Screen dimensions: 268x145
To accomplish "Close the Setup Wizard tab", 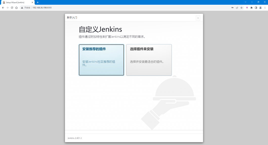I will click(32, 2).
